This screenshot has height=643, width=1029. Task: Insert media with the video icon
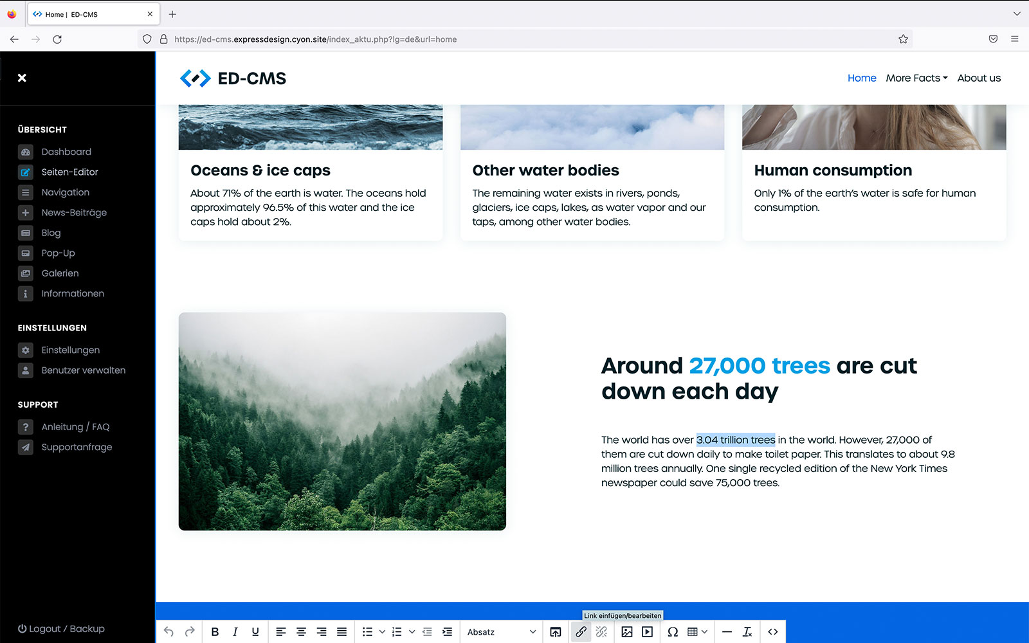tap(647, 632)
